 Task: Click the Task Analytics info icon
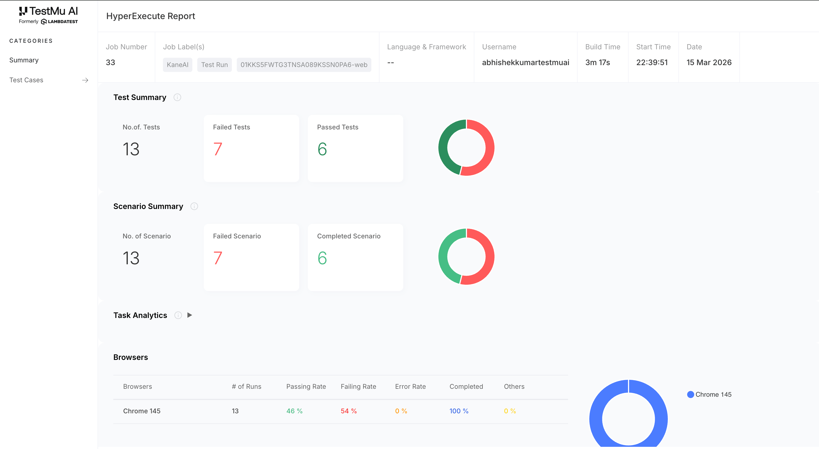(x=178, y=315)
